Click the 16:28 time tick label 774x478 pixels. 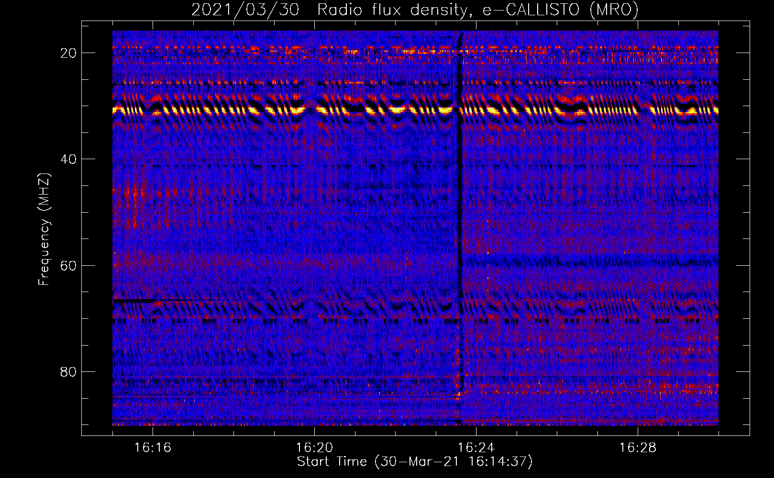coord(638,448)
